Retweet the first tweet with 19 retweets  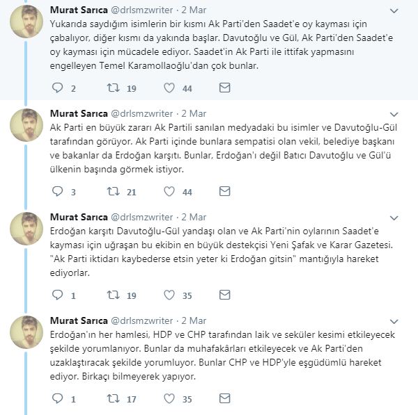pyautogui.click(x=113, y=88)
